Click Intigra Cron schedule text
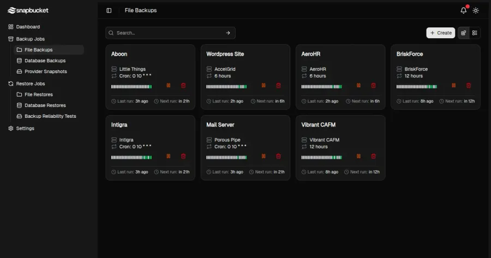 point(135,147)
